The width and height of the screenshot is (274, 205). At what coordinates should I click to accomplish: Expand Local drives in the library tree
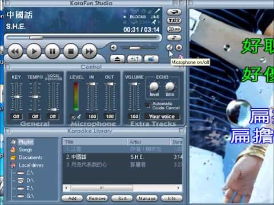pyautogui.click(x=31, y=165)
